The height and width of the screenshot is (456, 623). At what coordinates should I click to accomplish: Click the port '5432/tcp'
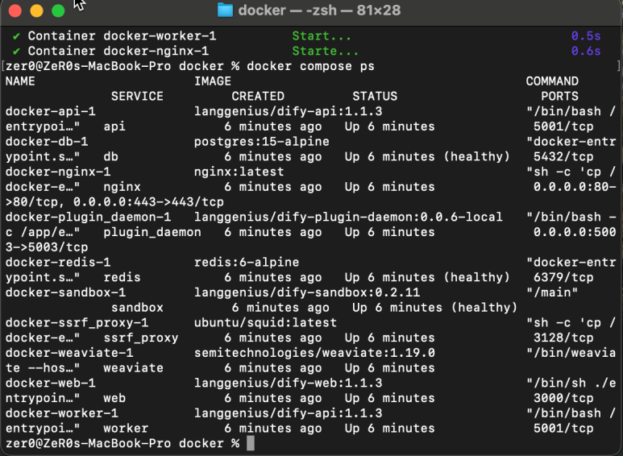pos(563,156)
